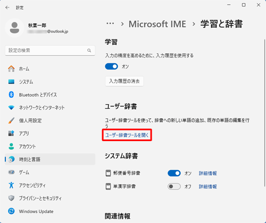This screenshot has width=266, height=223.
Task: Click the vertical scrollbar of settings pane
Action: (264, 113)
